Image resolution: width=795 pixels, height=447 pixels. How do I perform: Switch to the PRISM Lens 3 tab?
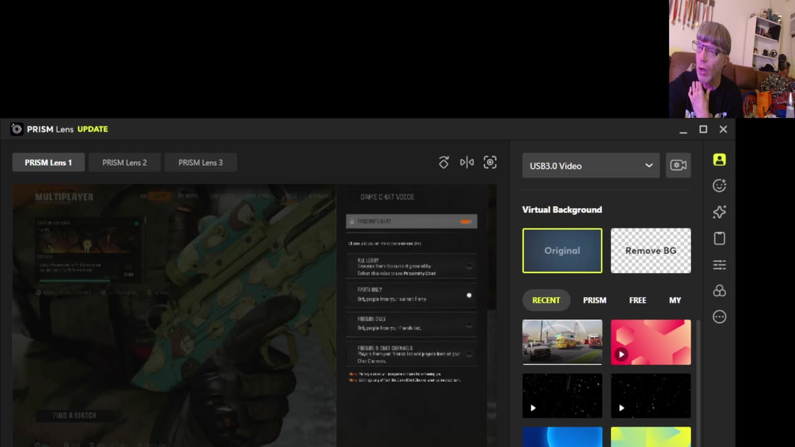(201, 163)
